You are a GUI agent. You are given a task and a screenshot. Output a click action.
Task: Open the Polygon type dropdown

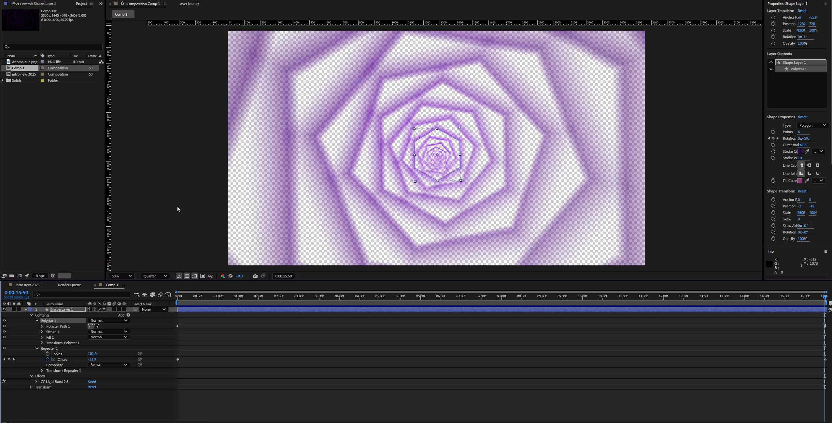[812, 125]
